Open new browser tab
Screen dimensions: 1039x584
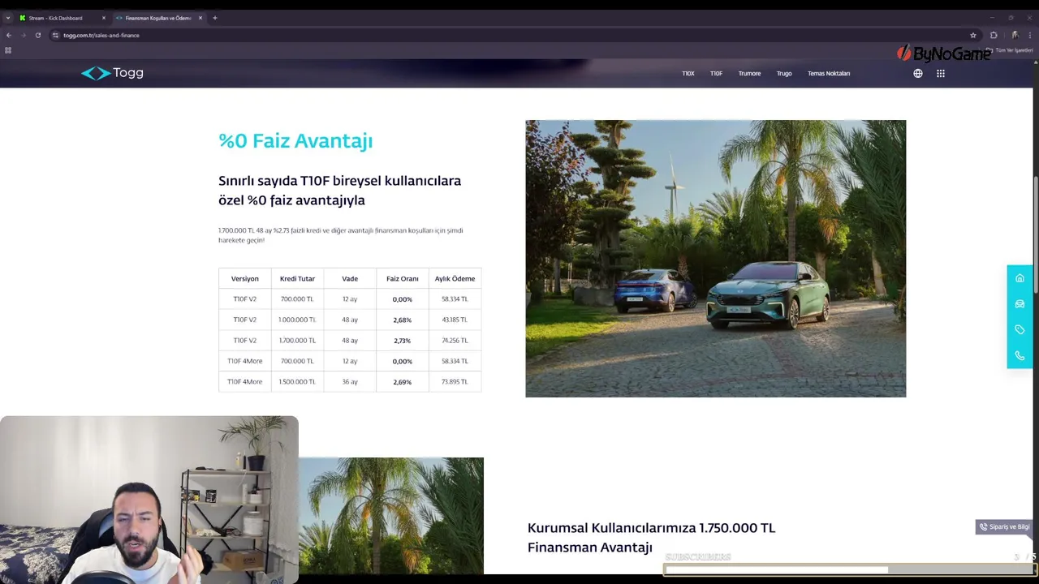point(215,18)
